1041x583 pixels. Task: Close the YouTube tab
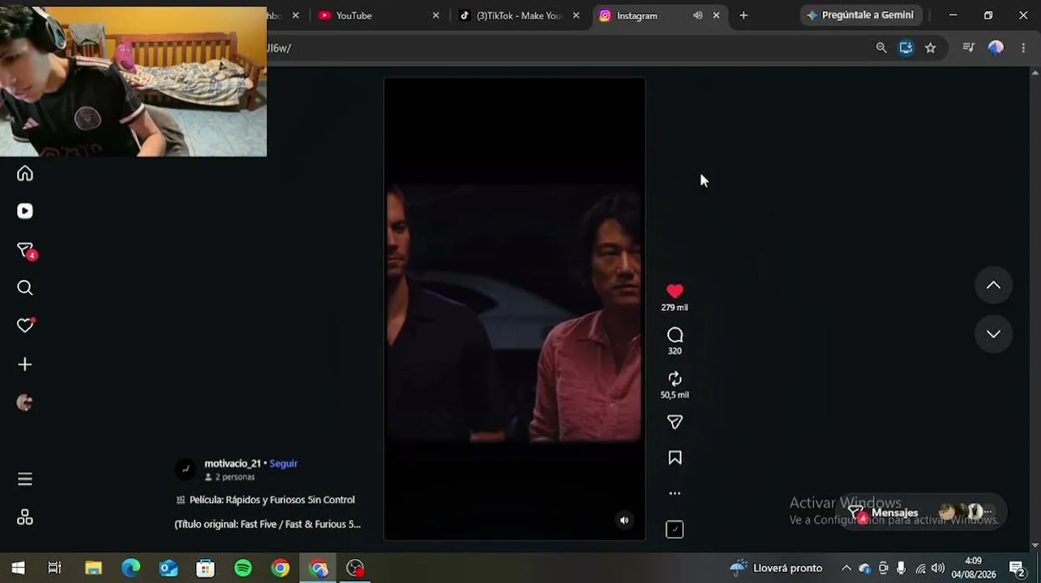coord(435,15)
